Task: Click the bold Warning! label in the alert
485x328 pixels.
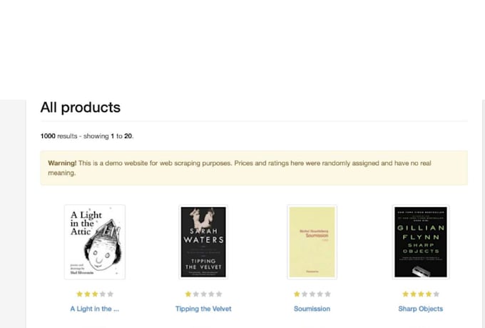Action: pos(62,163)
